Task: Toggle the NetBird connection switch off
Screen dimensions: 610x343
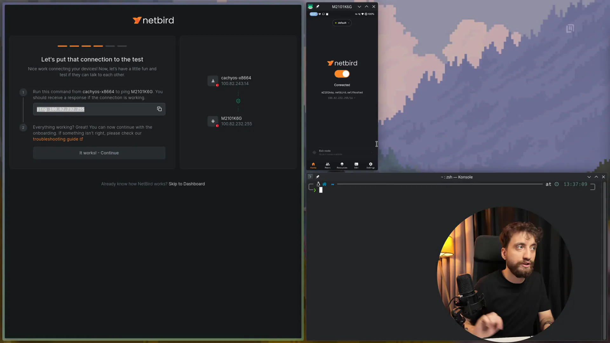Action: [x=342, y=74]
